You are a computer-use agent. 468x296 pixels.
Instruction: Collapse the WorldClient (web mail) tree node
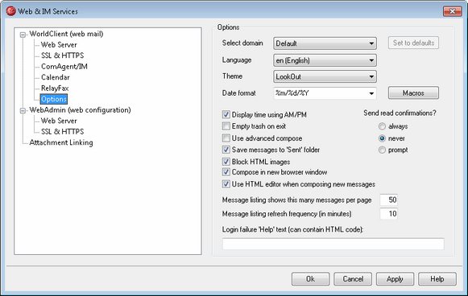coord(23,35)
